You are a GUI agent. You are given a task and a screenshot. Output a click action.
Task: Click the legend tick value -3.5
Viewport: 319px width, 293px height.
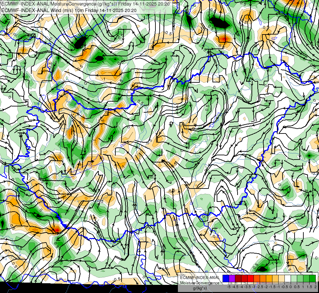coord(247,287)
